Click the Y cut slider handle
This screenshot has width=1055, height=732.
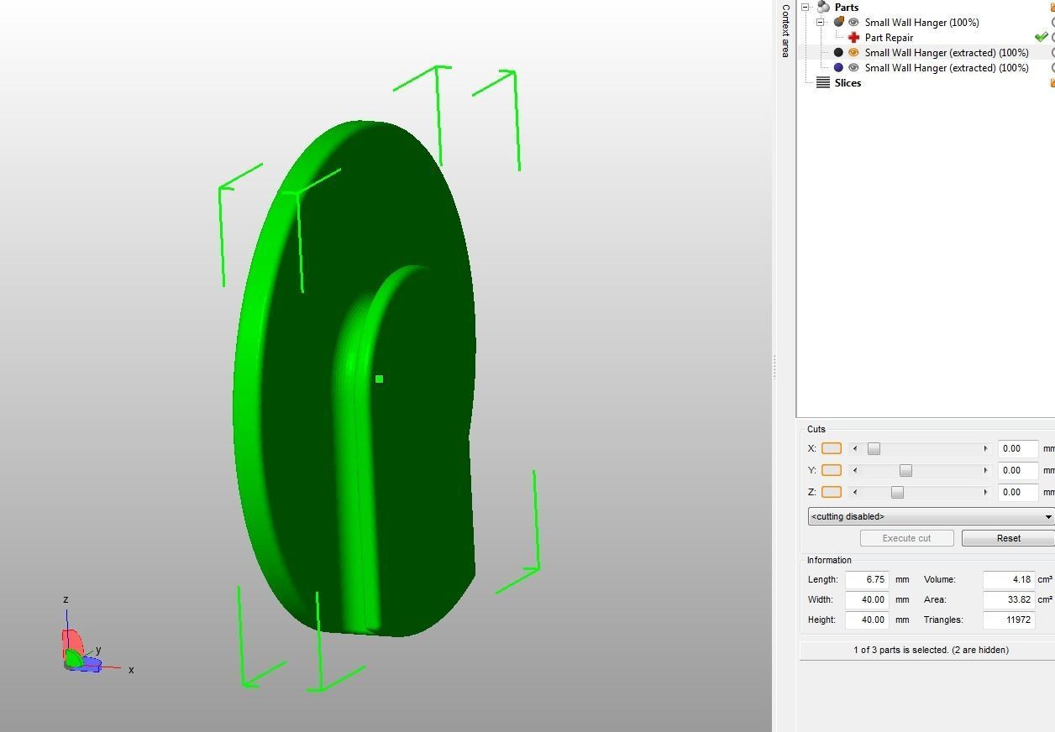(x=905, y=470)
